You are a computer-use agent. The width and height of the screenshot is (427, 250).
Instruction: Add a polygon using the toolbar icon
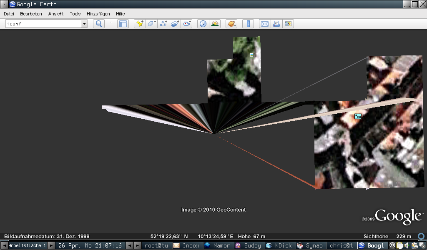tap(151, 24)
